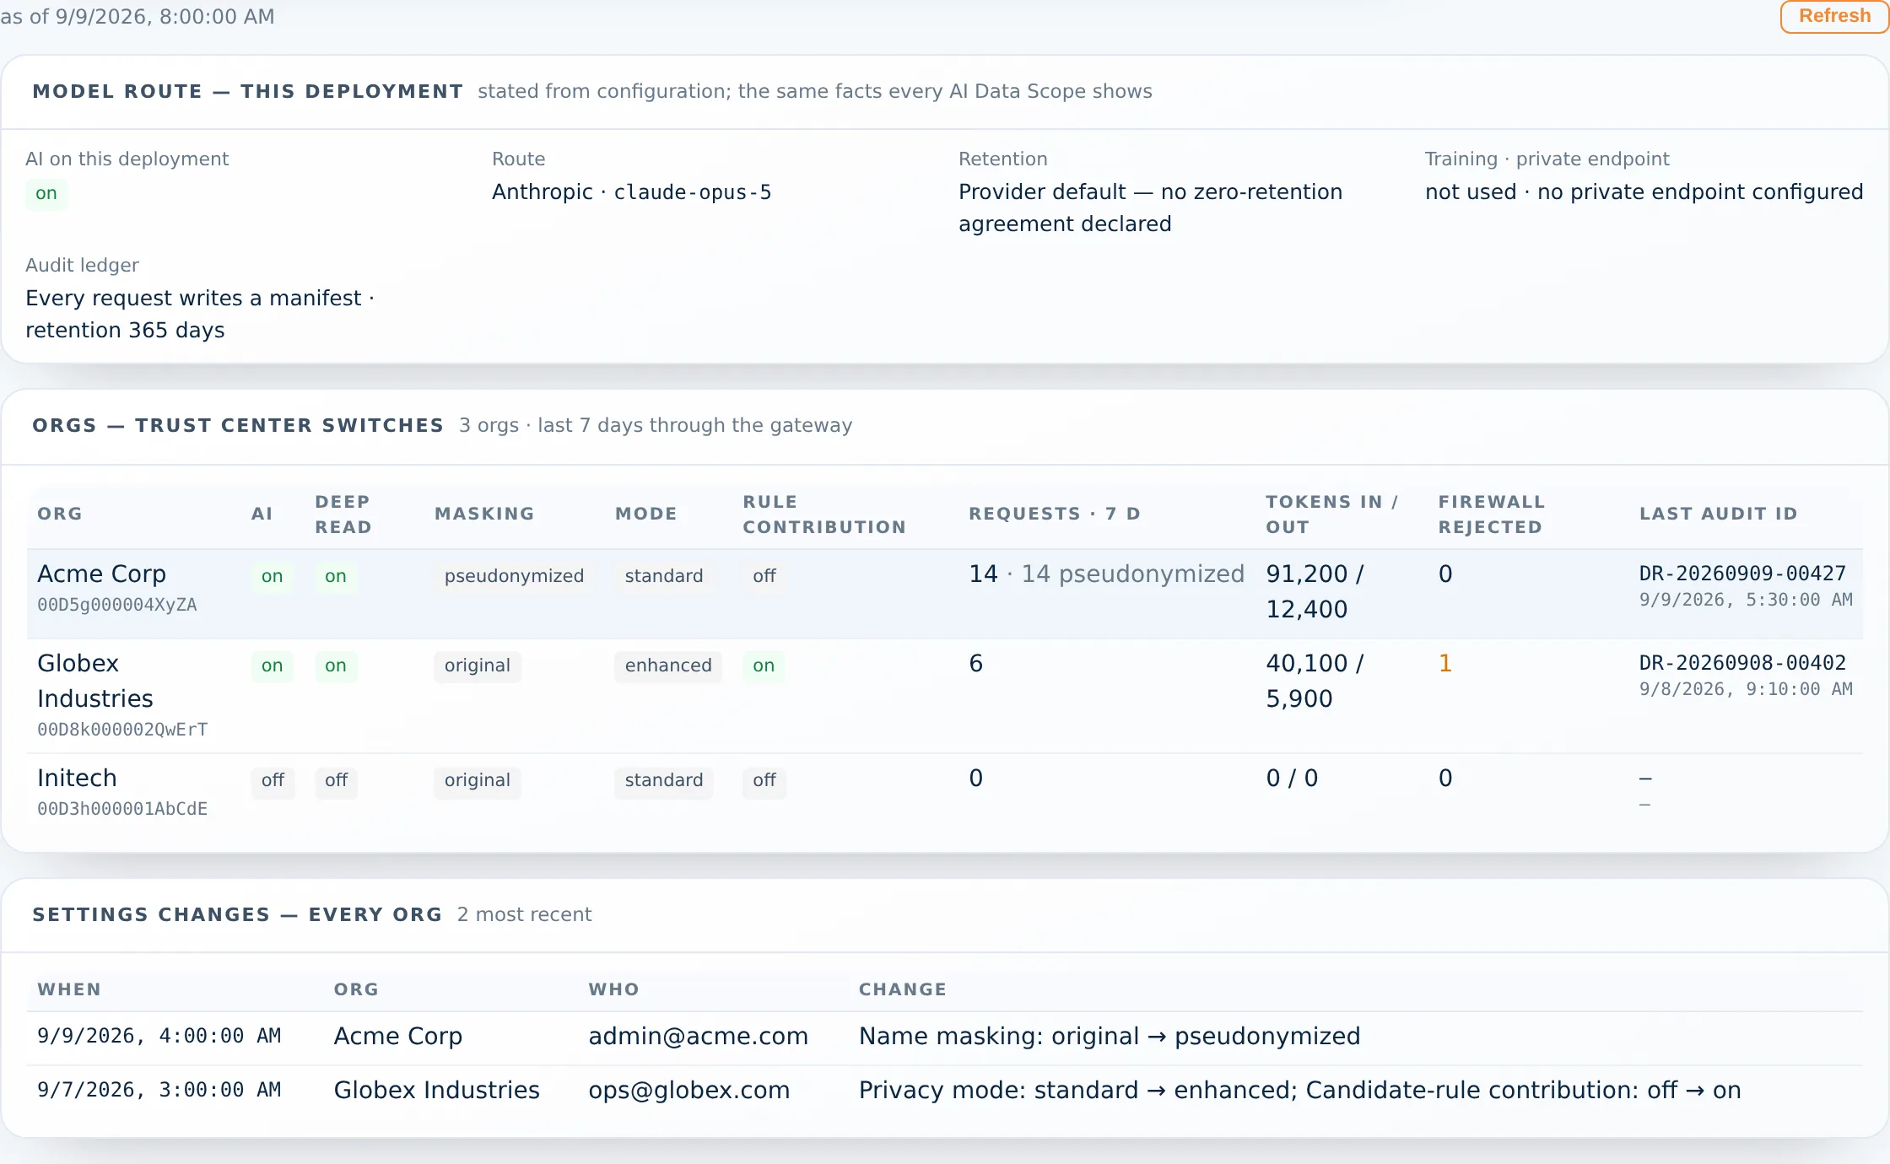The height and width of the screenshot is (1164, 1890).
Task: Click Acme Corp pseudonymized masking badge
Action: tap(514, 576)
